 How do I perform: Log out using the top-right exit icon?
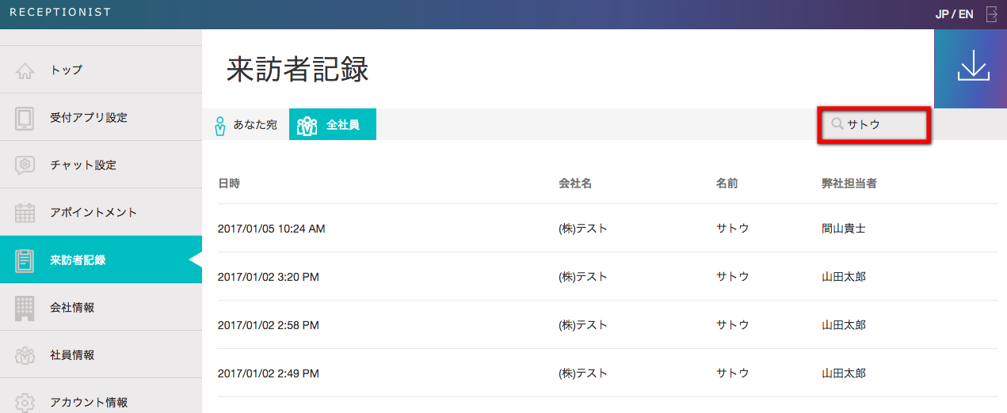991,14
